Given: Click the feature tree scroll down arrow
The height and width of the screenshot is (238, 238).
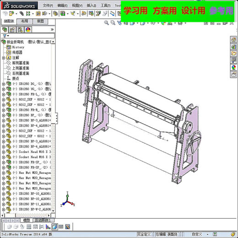Looking at the screenshot, I should [53, 211].
